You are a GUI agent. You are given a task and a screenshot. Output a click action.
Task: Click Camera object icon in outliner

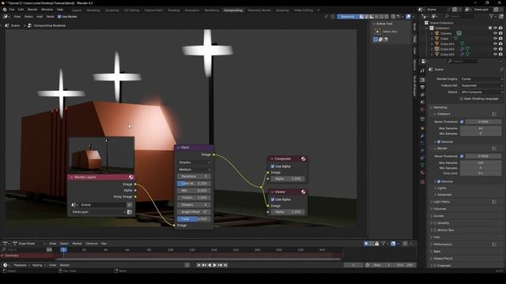(x=437, y=33)
